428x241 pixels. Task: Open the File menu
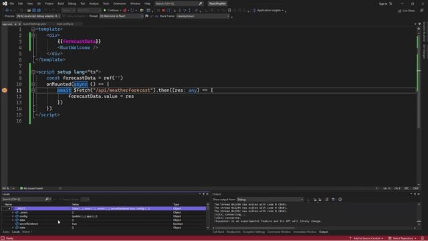point(12,3)
